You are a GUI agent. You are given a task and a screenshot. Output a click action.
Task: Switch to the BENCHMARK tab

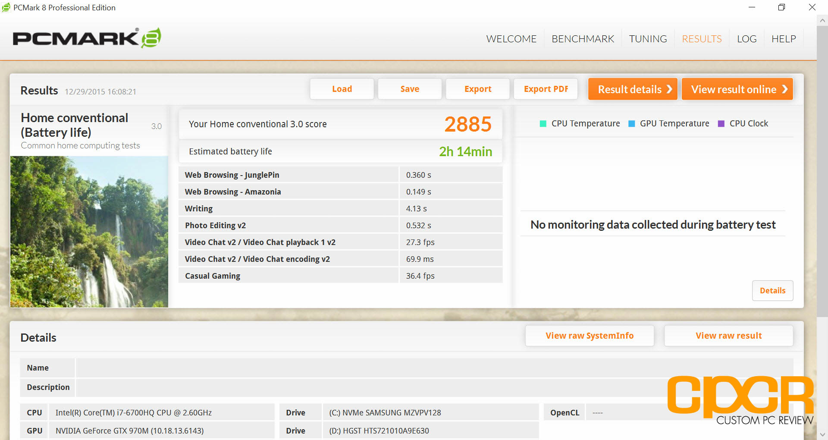pos(583,39)
